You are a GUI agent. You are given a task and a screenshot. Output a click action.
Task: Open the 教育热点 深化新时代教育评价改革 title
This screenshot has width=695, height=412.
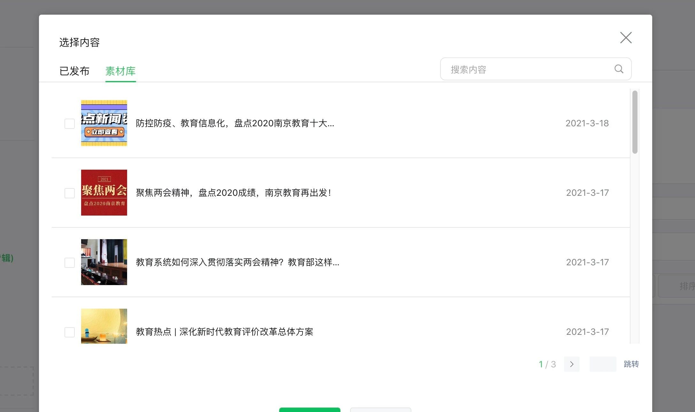click(224, 332)
